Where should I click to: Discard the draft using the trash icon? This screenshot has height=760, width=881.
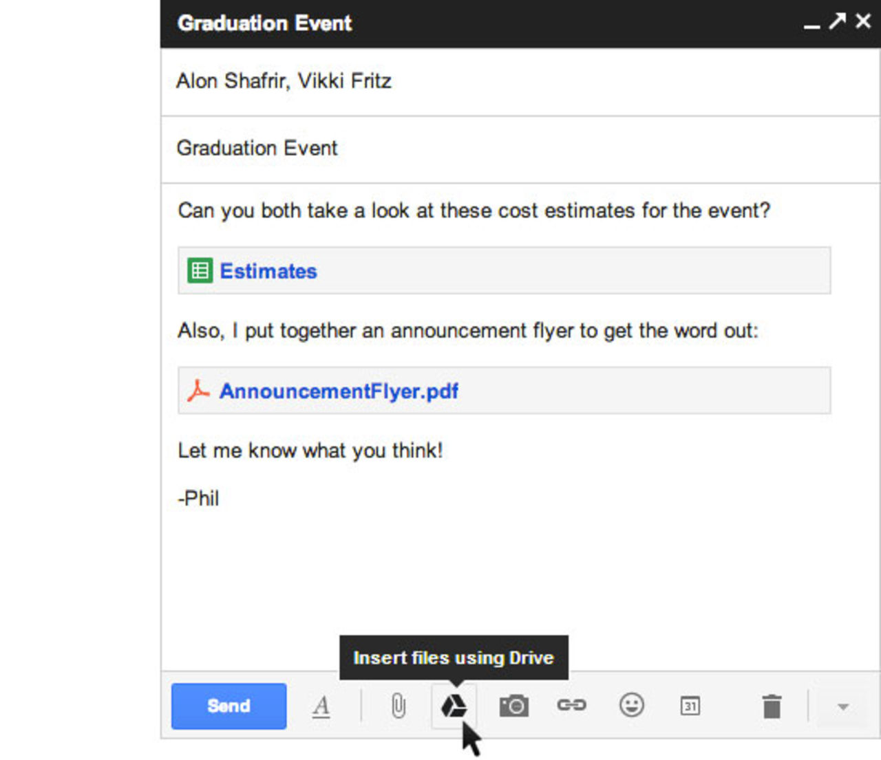coord(771,706)
